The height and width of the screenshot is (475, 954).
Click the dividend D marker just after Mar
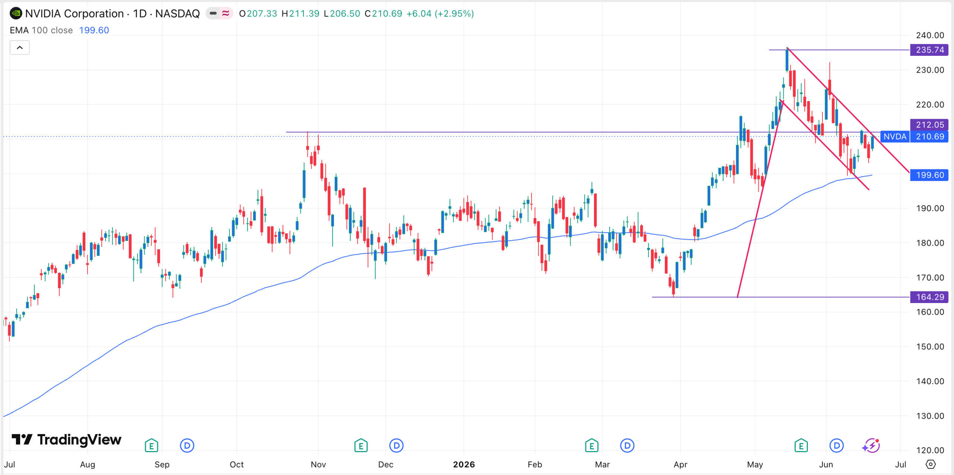[x=628, y=446]
